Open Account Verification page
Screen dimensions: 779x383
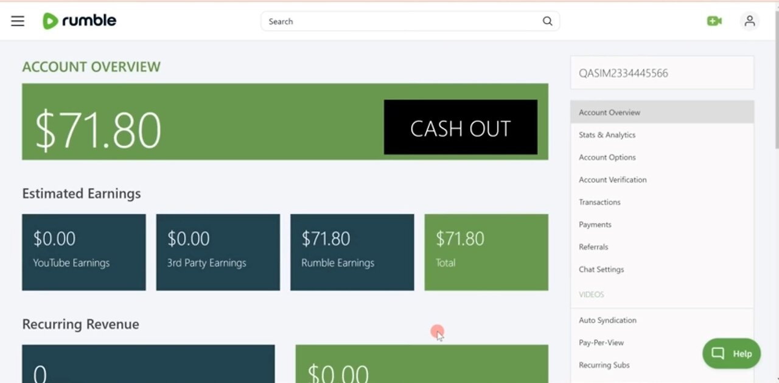[x=662, y=180]
